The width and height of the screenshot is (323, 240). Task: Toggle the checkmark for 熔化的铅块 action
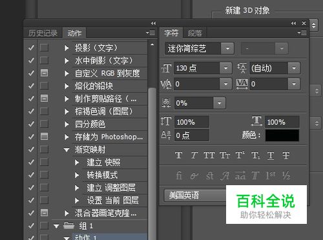coord(31,86)
